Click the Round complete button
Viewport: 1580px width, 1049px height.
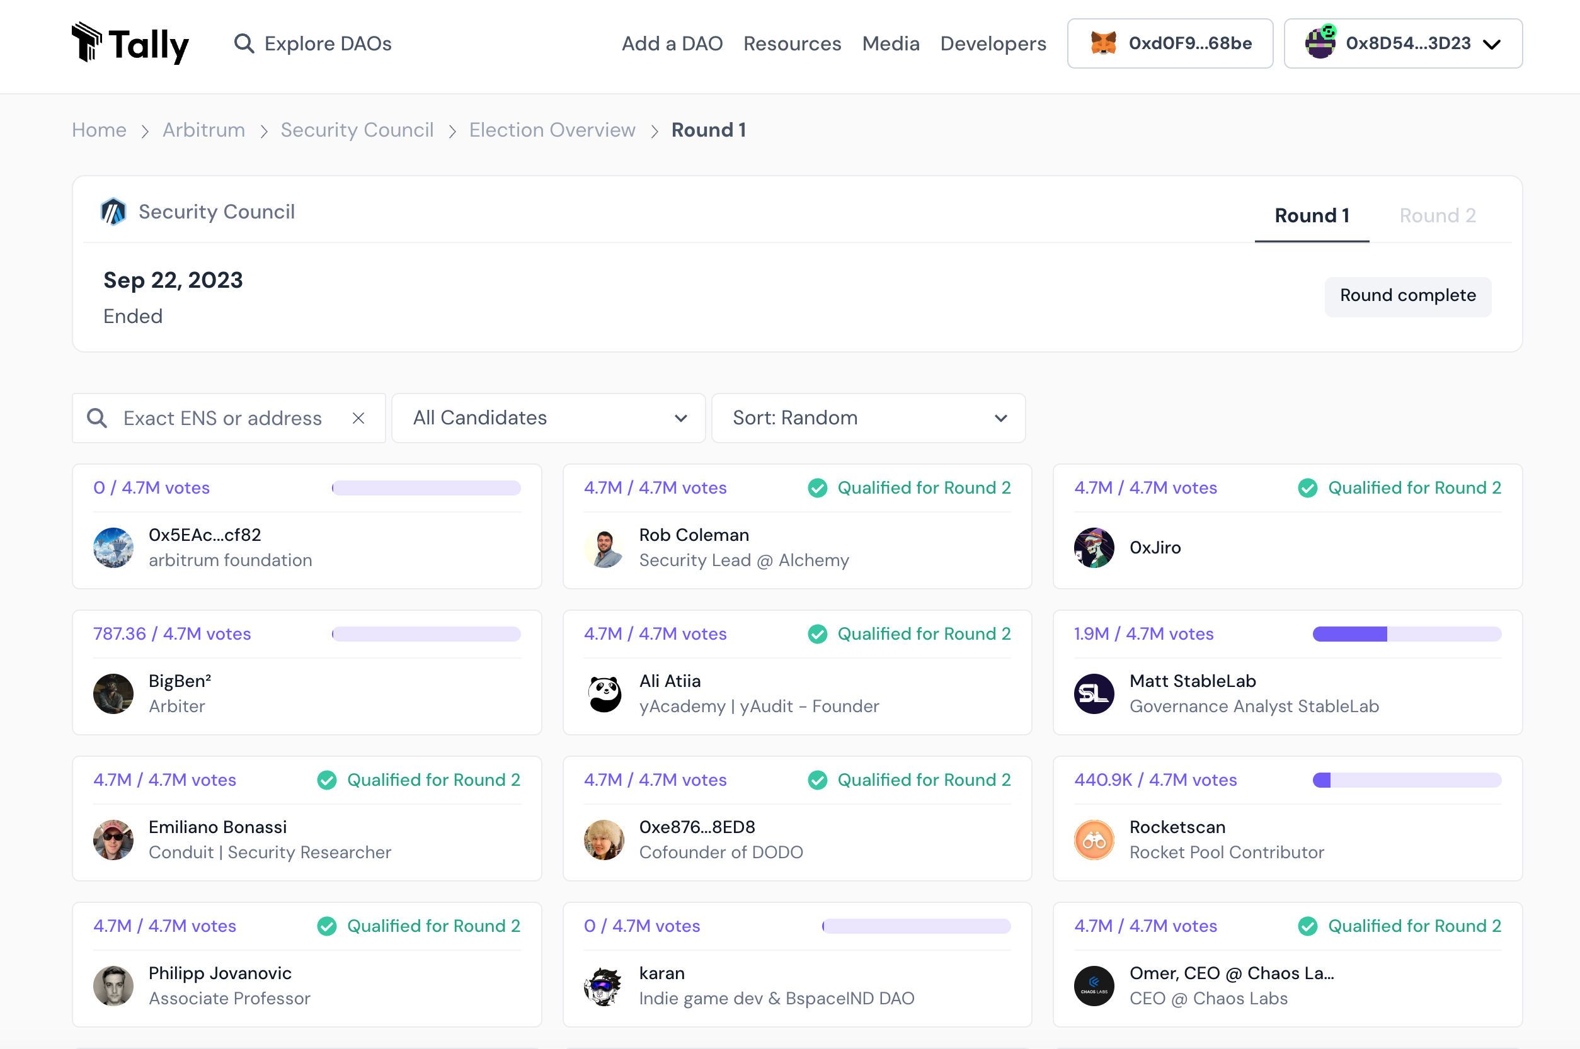1408,296
